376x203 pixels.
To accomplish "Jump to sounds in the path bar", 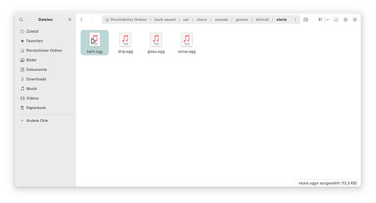I will click(221, 20).
